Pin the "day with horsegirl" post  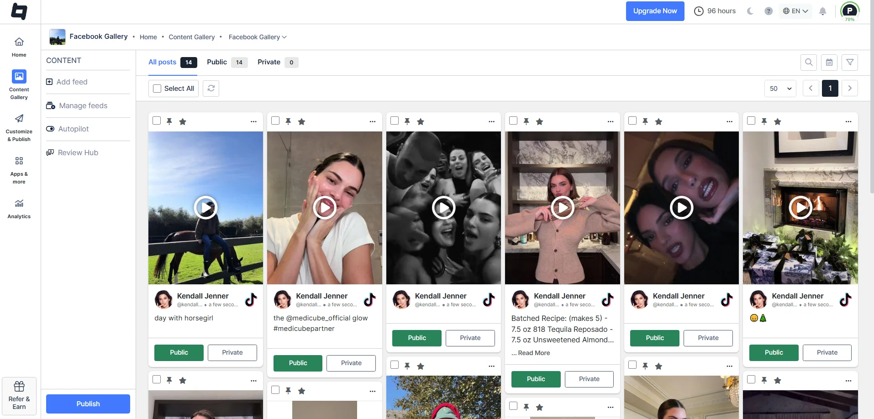coord(169,121)
